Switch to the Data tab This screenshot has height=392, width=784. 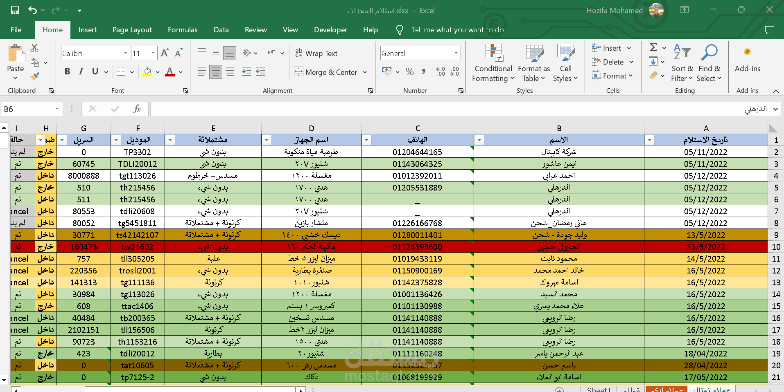pos(221,30)
